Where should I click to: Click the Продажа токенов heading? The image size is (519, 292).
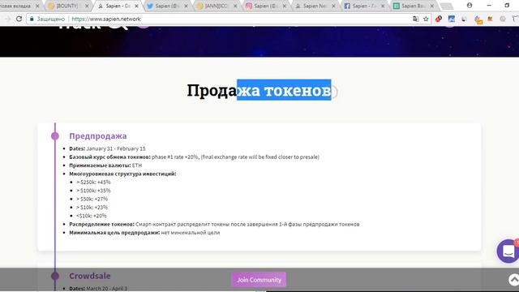click(x=259, y=90)
